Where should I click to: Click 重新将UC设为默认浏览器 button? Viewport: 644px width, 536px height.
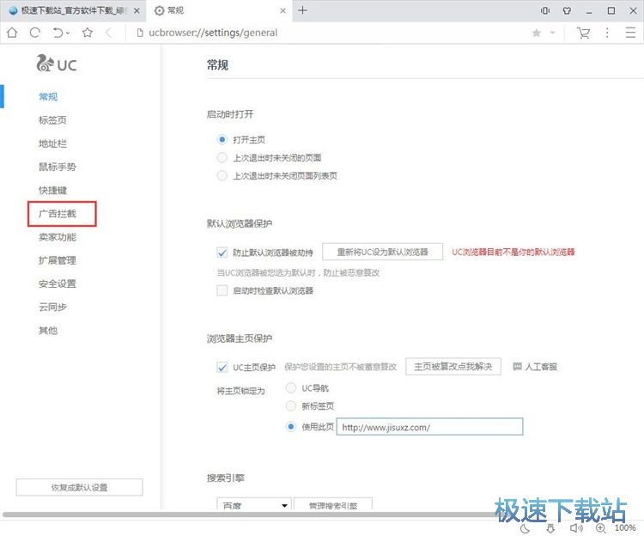(382, 252)
